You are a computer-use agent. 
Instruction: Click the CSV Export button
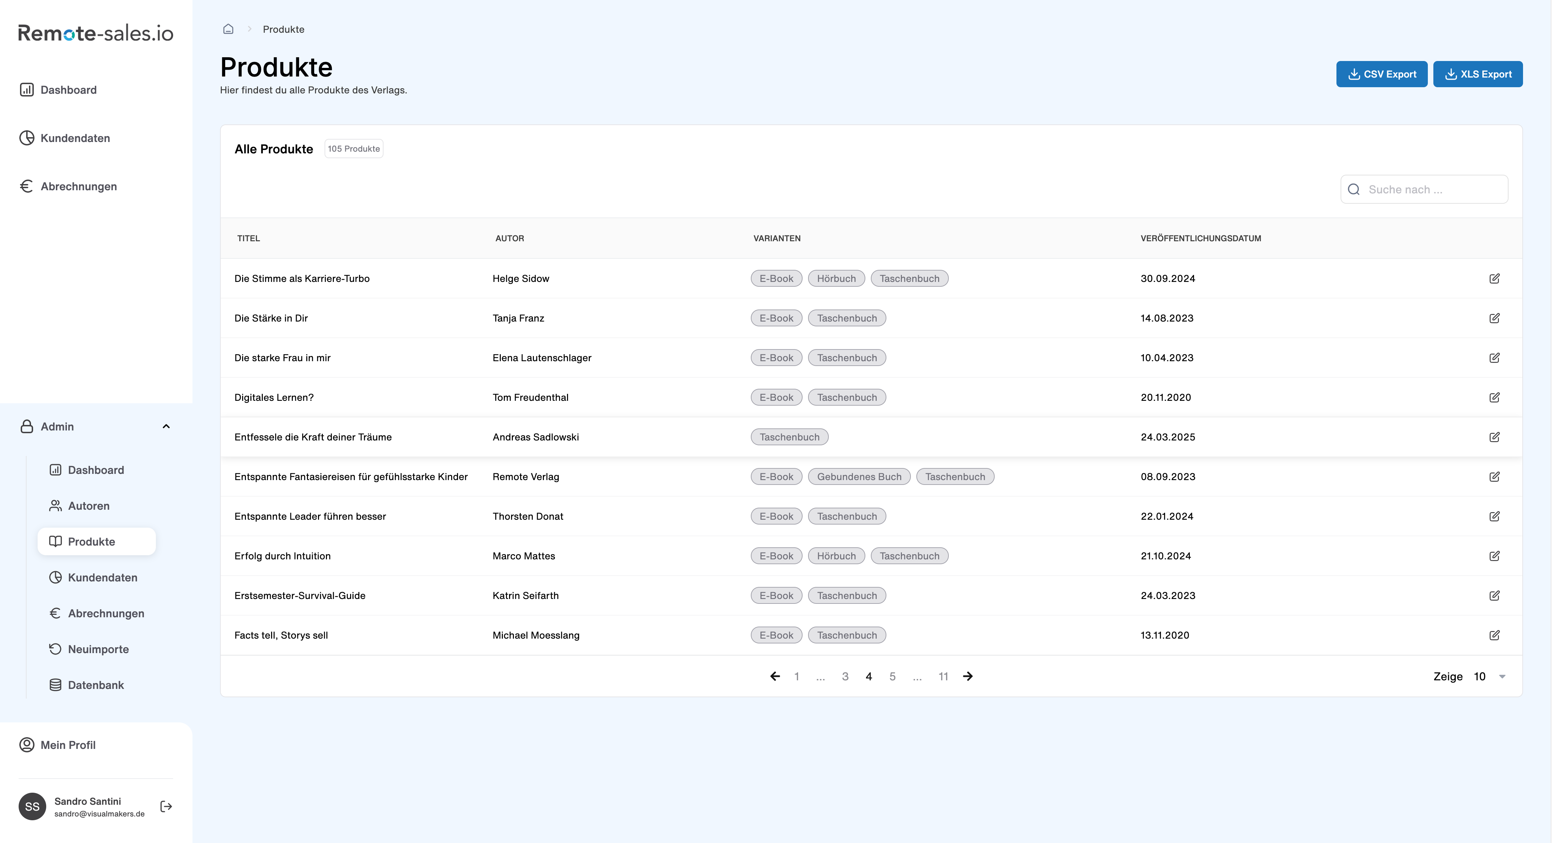coord(1382,73)
